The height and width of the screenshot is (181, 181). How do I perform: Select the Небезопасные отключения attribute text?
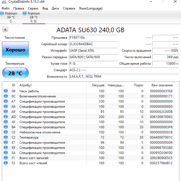tap(40, 132)
